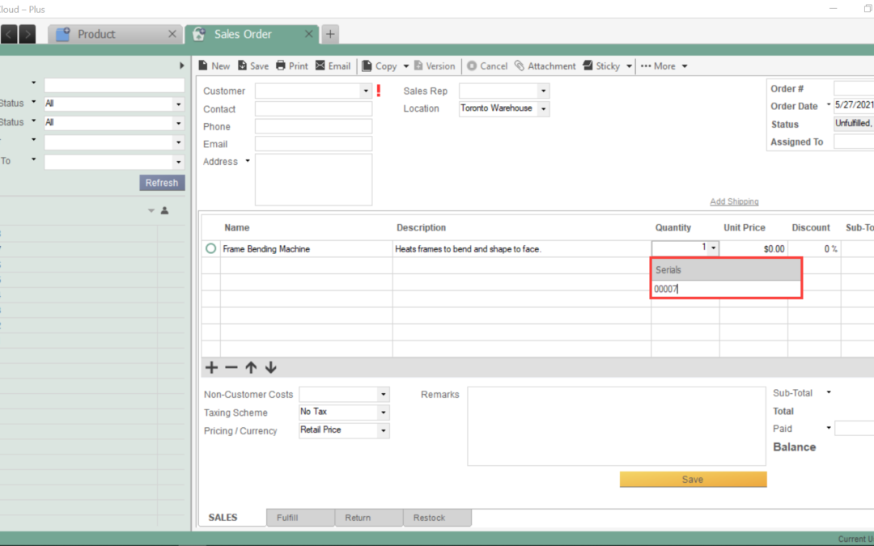The image size is (874, 546).
Task: Click the Add Shipping link
Action: (x=734, y=201)
